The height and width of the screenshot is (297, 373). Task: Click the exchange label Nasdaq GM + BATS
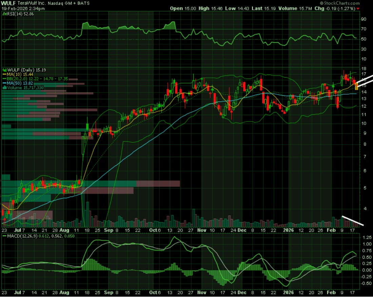69,3
